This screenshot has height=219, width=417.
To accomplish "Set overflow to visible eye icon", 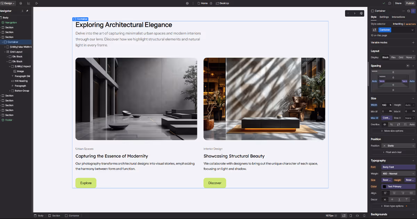I will [385, 124].
